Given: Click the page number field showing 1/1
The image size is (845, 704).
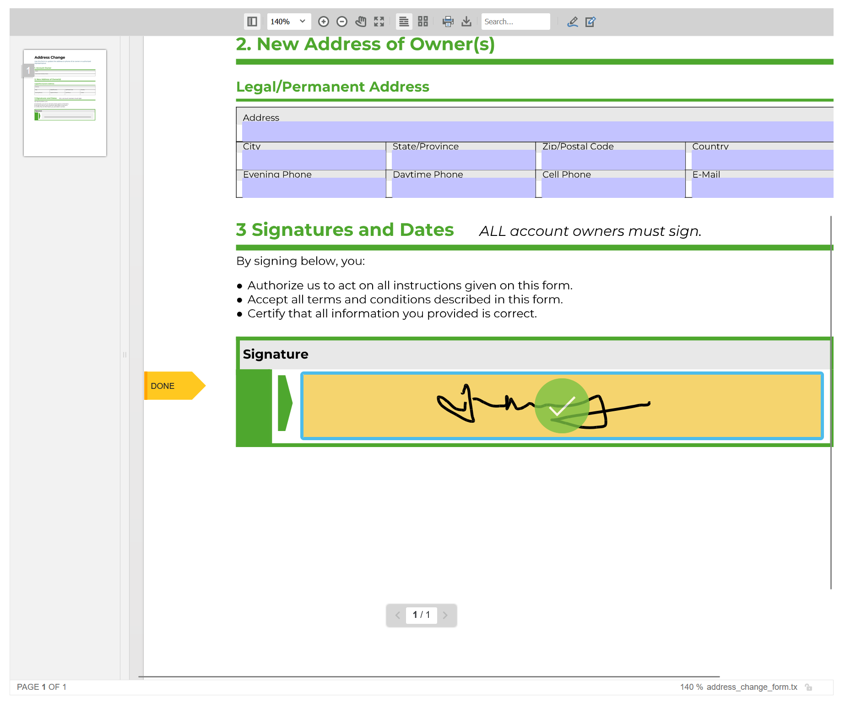Looking at the screenshot, I should coord(421,616).
